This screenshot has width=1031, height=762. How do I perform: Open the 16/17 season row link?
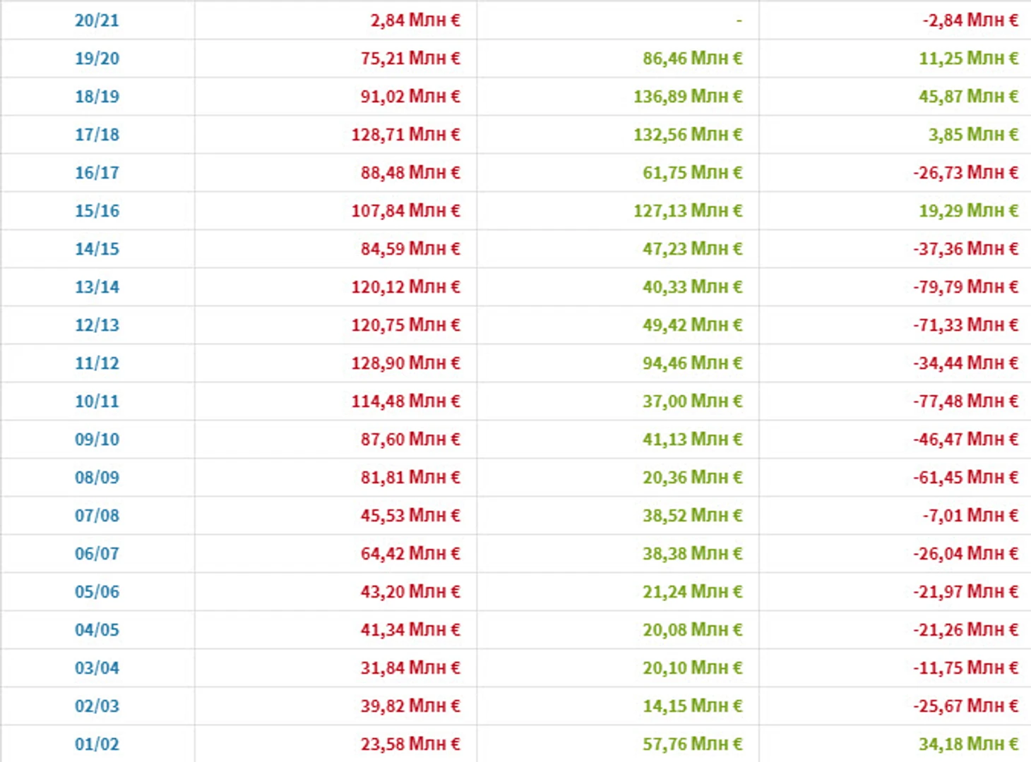pos(97,173)
